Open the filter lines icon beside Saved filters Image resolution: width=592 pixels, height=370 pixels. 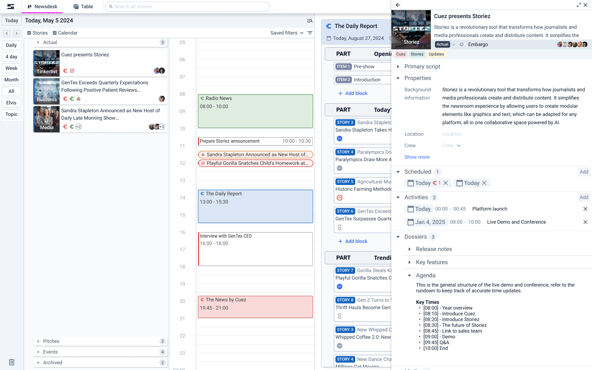pyautogui.click(x=310, y=33)
